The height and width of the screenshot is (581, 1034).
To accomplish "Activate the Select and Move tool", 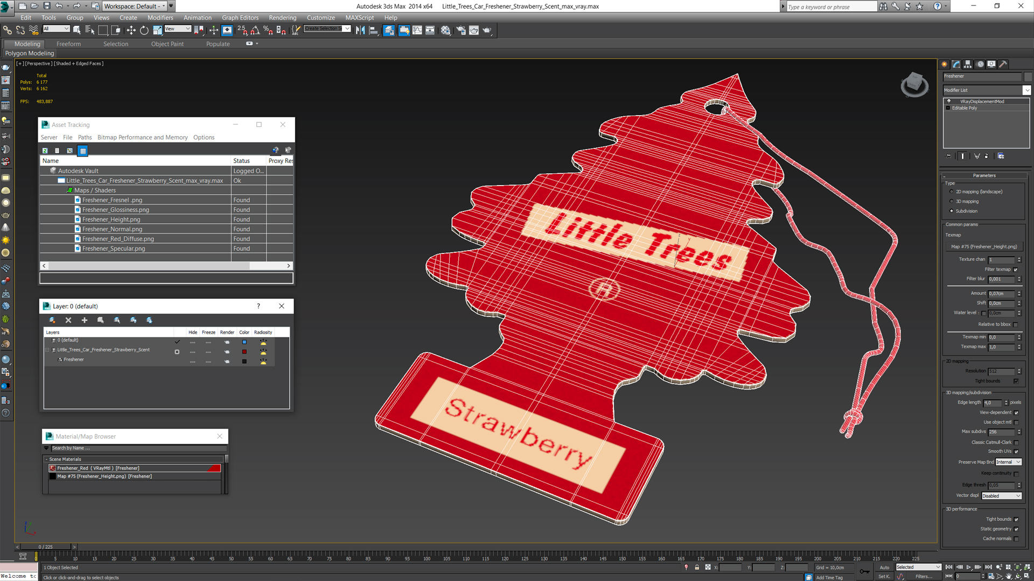I will pos(131,30).
